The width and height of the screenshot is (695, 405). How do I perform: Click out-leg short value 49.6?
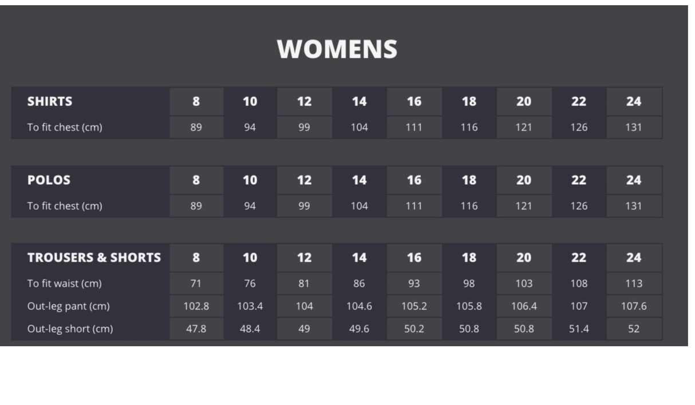[359, 329]
